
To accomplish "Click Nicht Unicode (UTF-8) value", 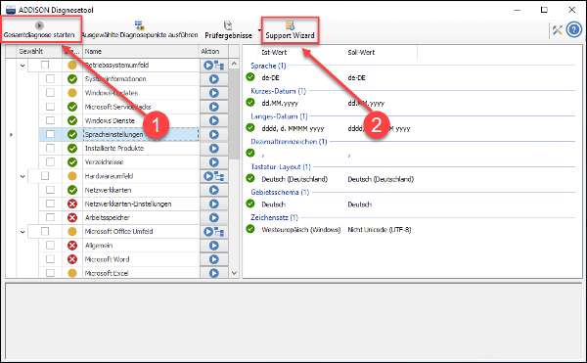I will [x=380, y=229].
